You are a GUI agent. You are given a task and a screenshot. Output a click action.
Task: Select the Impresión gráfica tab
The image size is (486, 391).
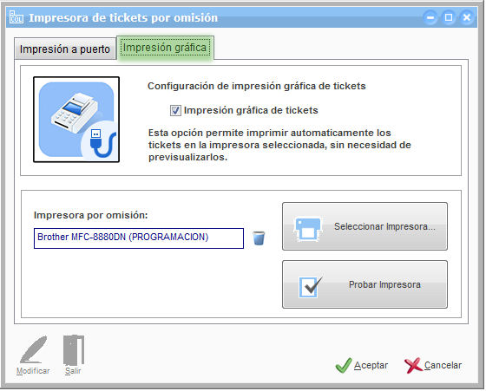(165, 48)
